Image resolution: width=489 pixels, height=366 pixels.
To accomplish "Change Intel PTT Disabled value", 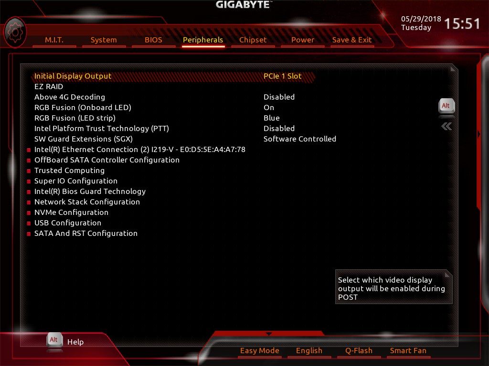I will coord(279,129).
